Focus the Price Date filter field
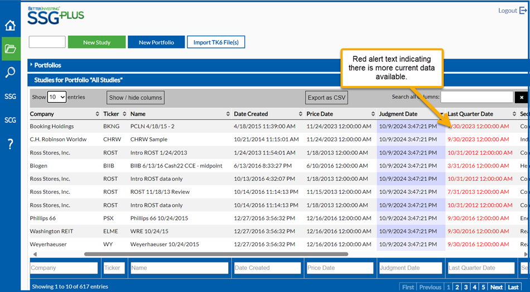The width and height of the screenshot is (530, 292). point(340,268)
